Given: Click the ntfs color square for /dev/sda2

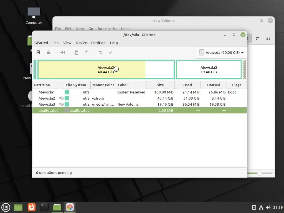Looking at the screenshot, I should click(67, 98).
